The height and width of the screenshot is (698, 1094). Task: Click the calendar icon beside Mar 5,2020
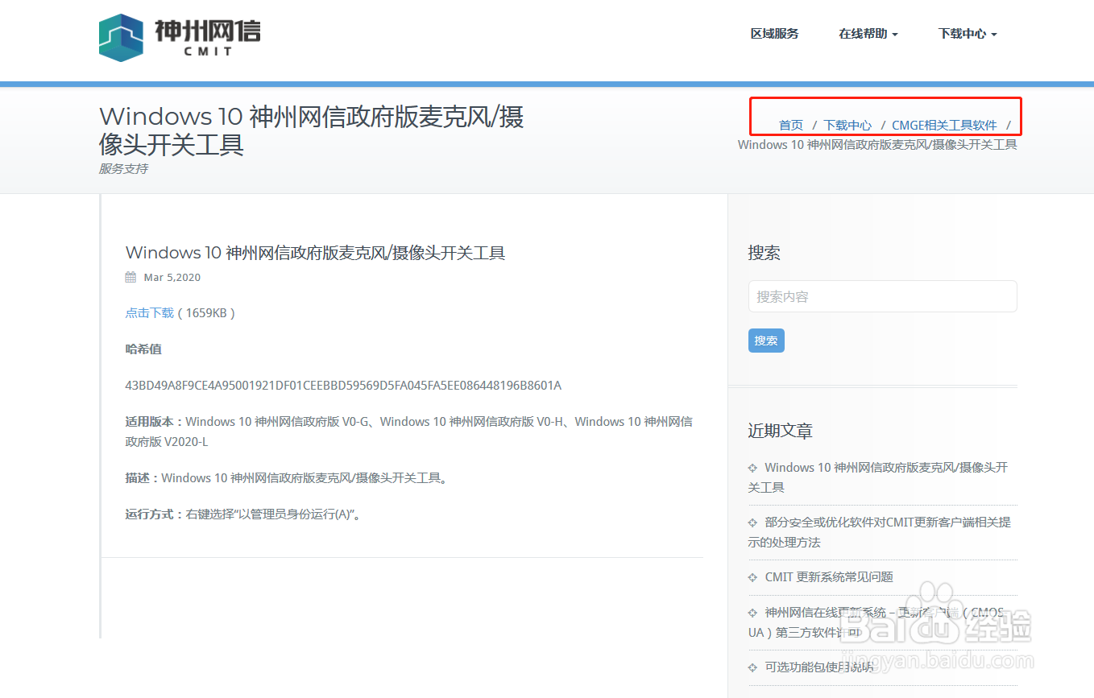pyautogui.click(x=130, y=276)
